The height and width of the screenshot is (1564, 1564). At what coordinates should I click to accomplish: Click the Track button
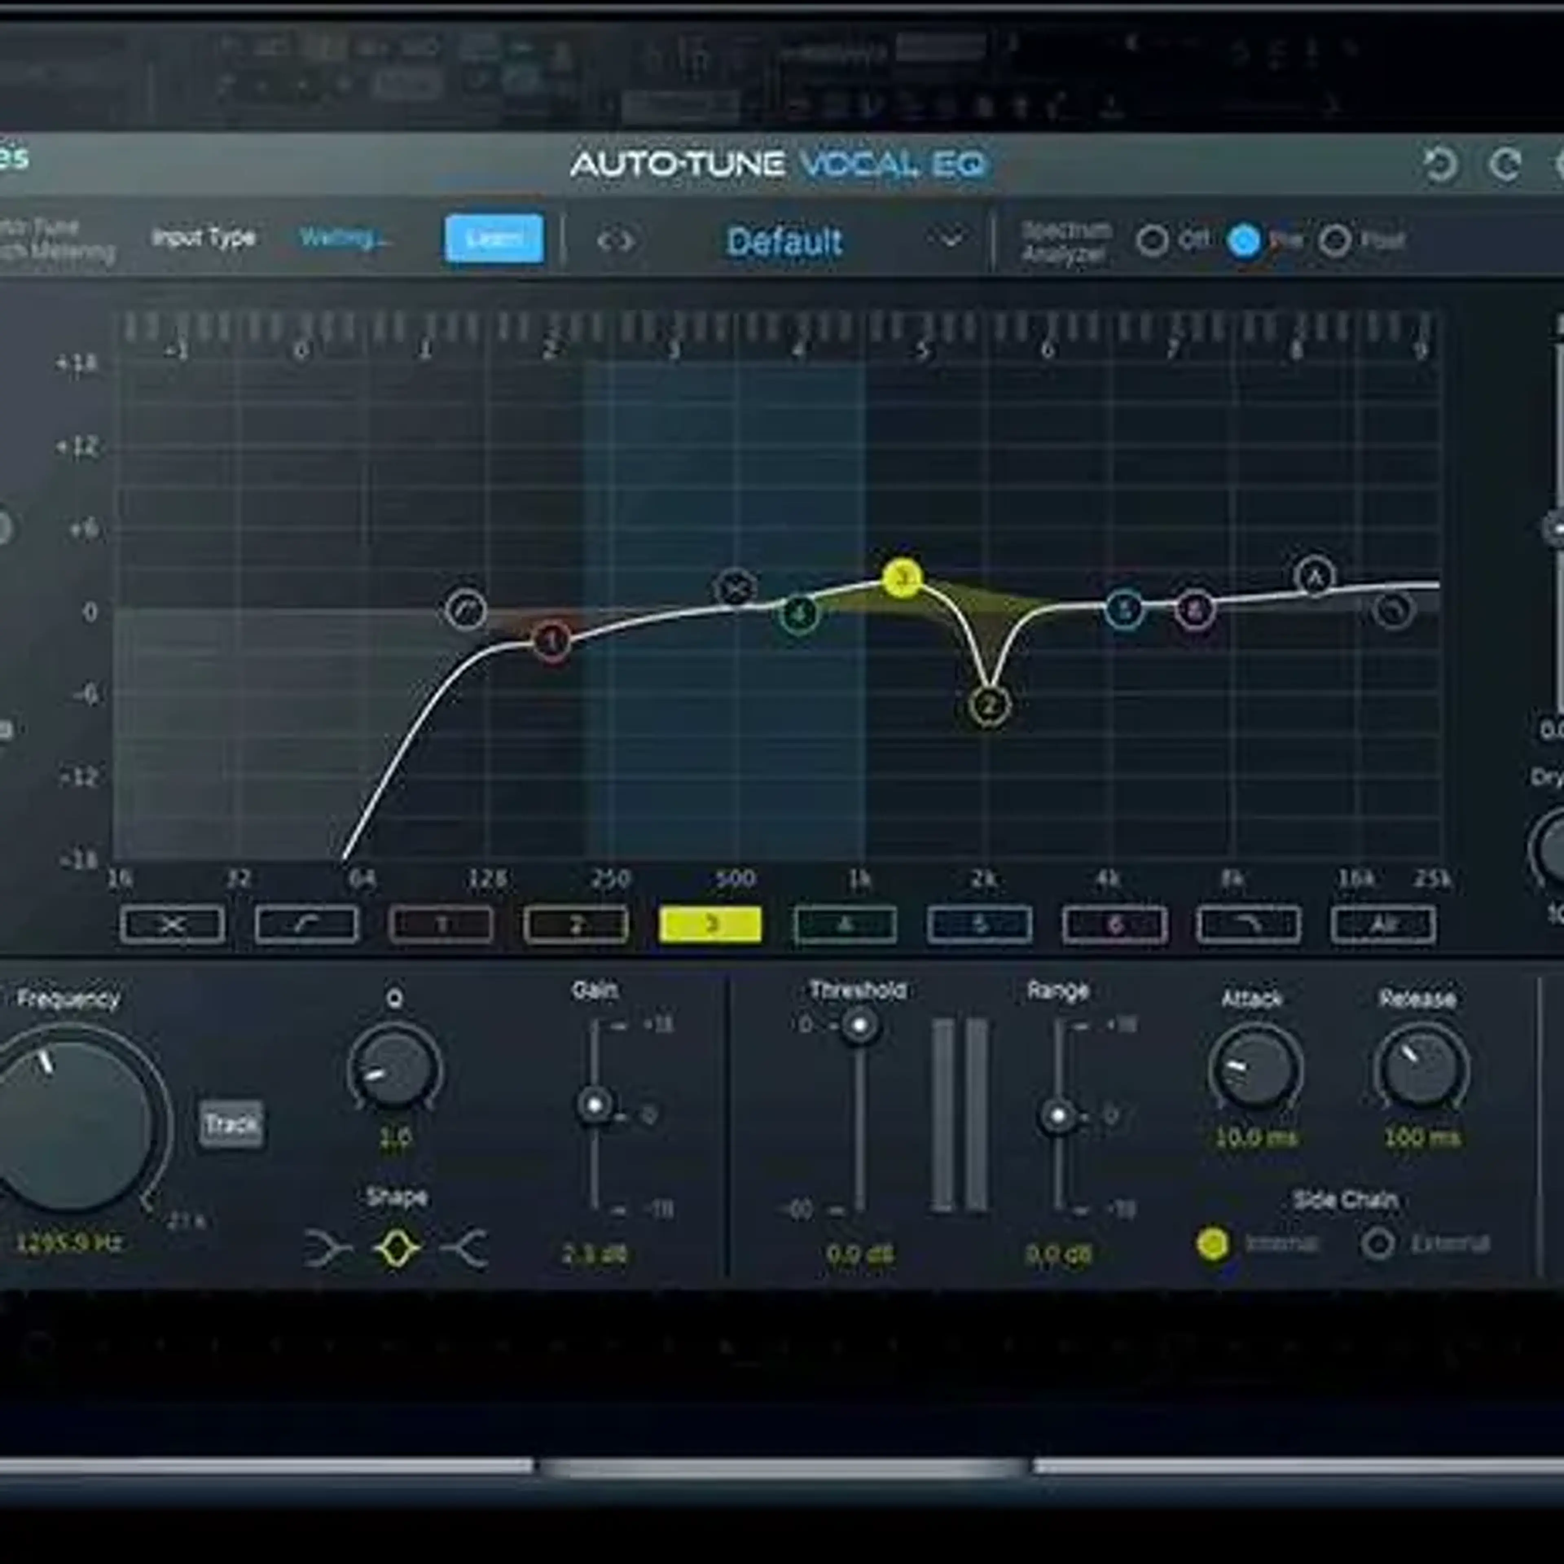[231, 1124]
